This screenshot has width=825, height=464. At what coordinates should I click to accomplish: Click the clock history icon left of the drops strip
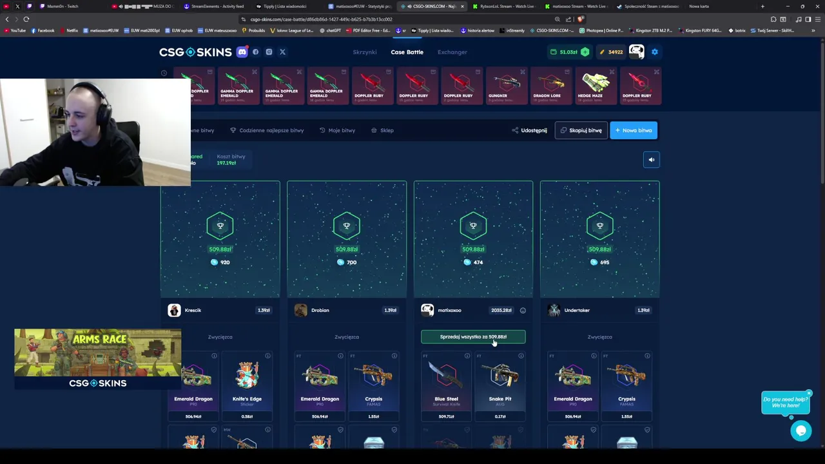[x=164, y=73]
